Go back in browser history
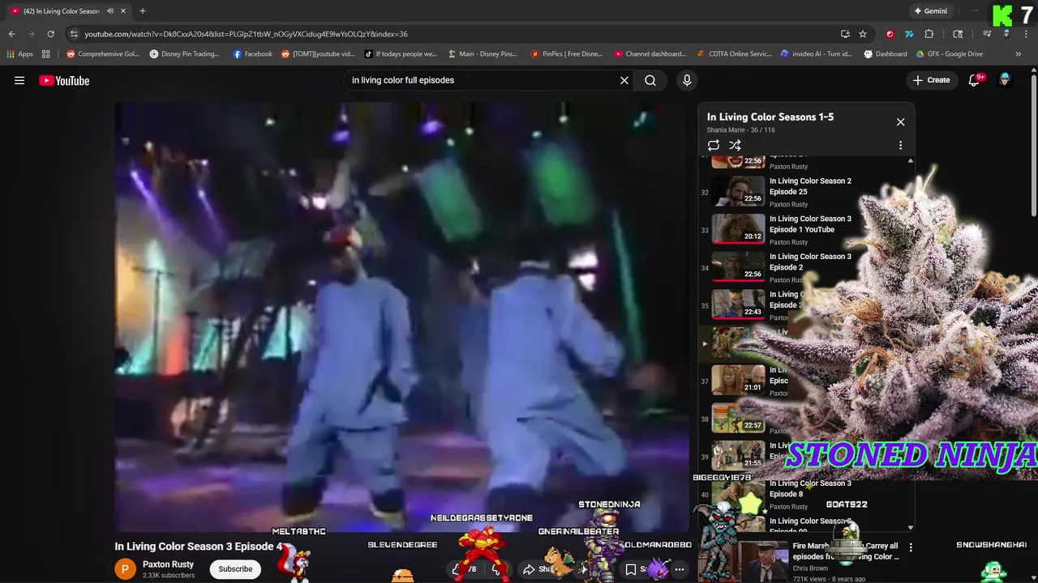The width and height of the screenshot is (1038, 583). coord(11,34)
